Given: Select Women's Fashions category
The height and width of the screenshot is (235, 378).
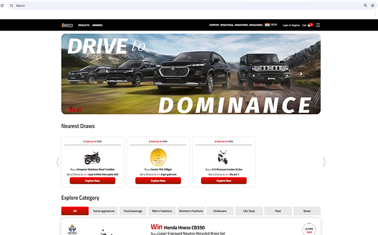Looking at the screenshot, I should click(x=191, y=211).
